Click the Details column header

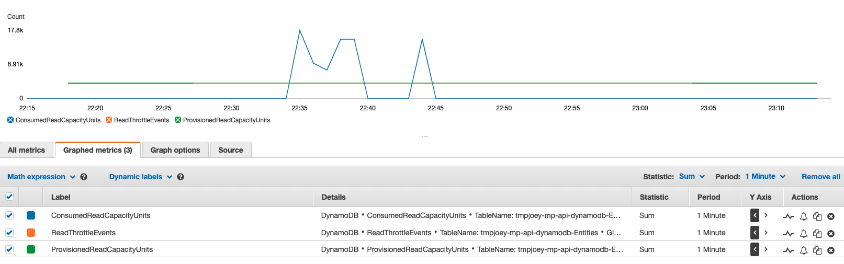(333, 197)
